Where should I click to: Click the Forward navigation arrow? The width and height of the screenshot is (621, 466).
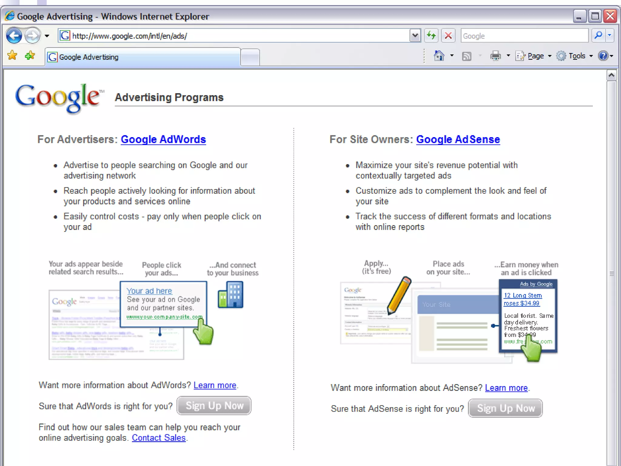32,36
